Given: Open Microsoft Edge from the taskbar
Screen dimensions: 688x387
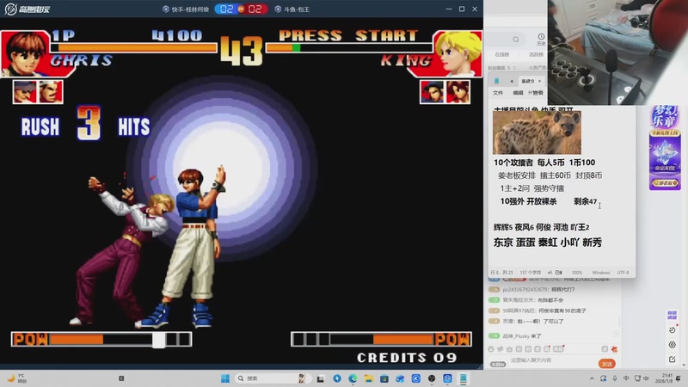Looking at the screenshot, I should tap(353, 378).
